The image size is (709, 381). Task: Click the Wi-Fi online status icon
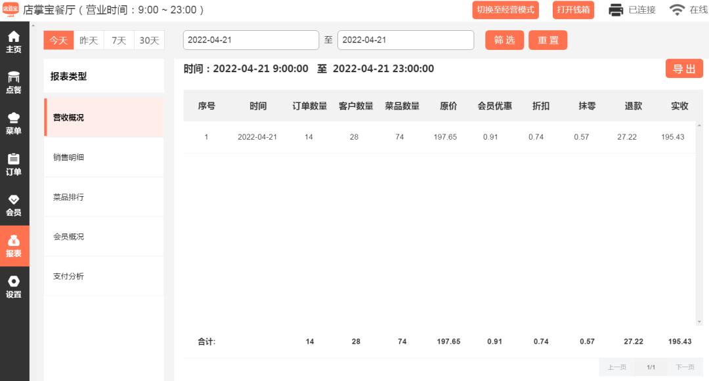tap(677, 10)
